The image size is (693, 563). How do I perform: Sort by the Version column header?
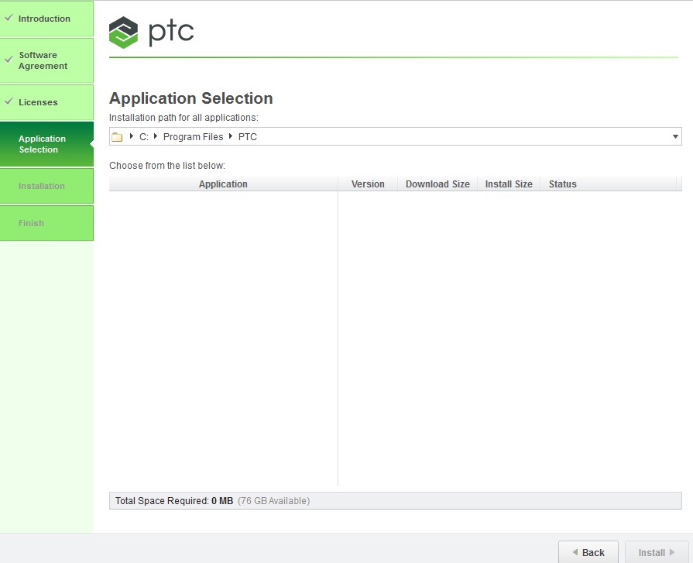coord(368,184)
